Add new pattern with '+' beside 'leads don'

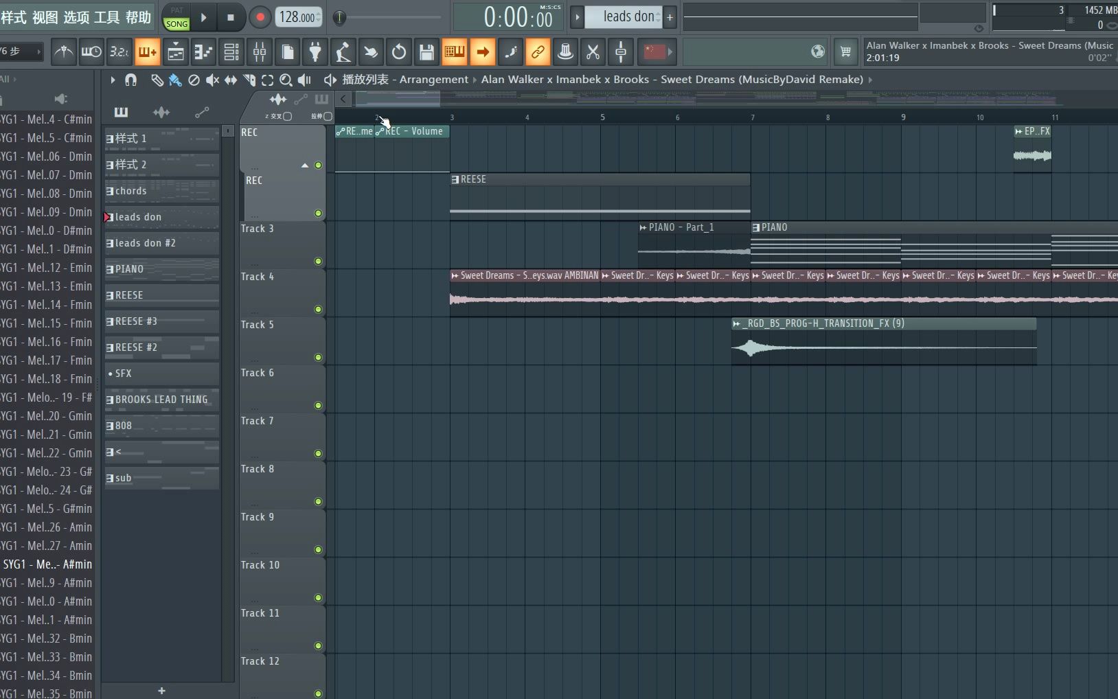tap(670, 17)
